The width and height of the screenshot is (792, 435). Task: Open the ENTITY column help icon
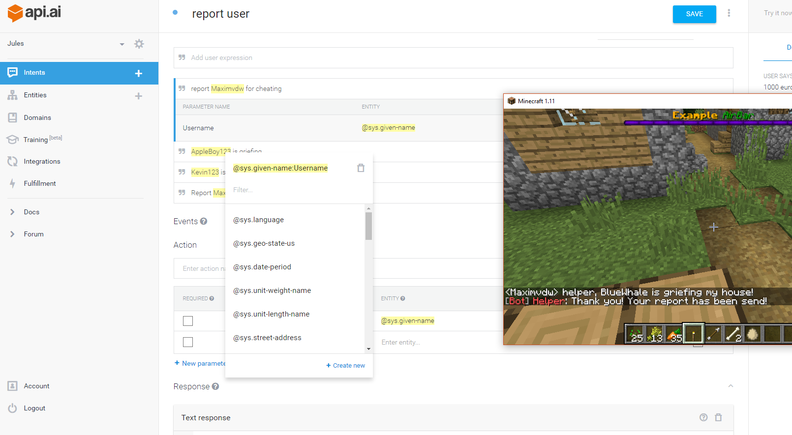pos(402,299)
